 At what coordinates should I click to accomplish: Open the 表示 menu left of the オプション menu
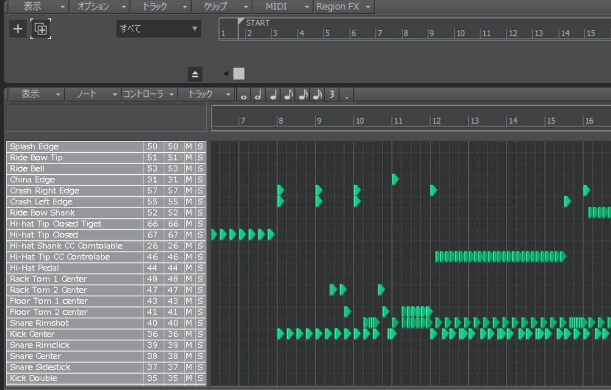tap(39, 7)
